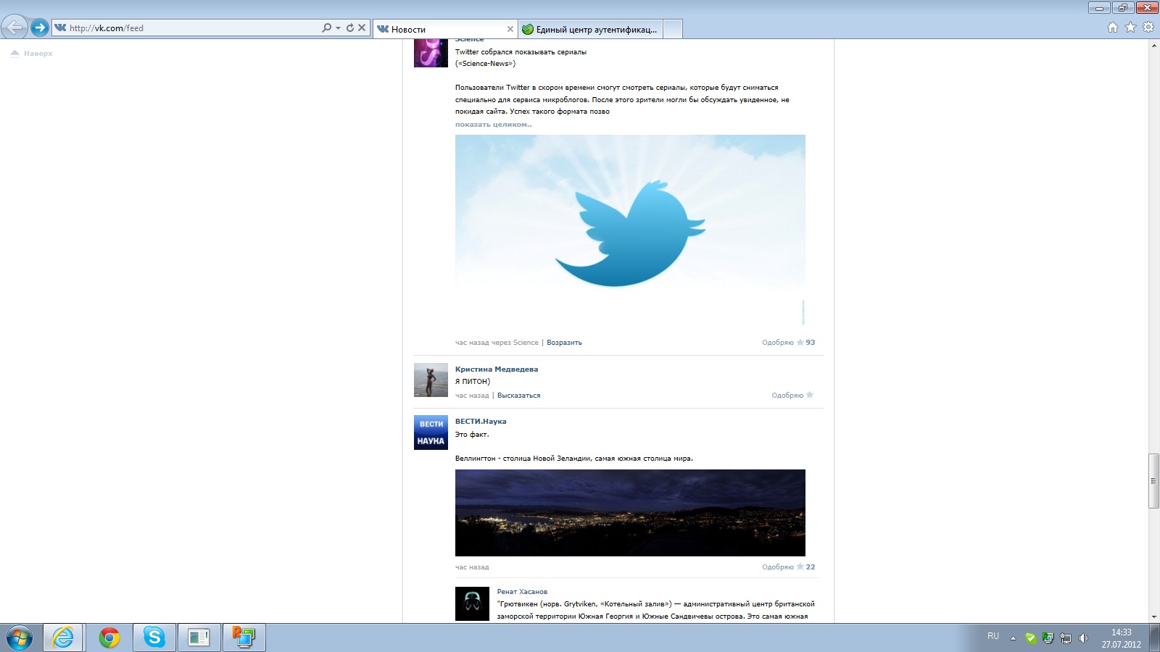Click the green shield tray icon
Image resolution: width=1160 pixels, height=652 pixels.
click(1030, 638)
